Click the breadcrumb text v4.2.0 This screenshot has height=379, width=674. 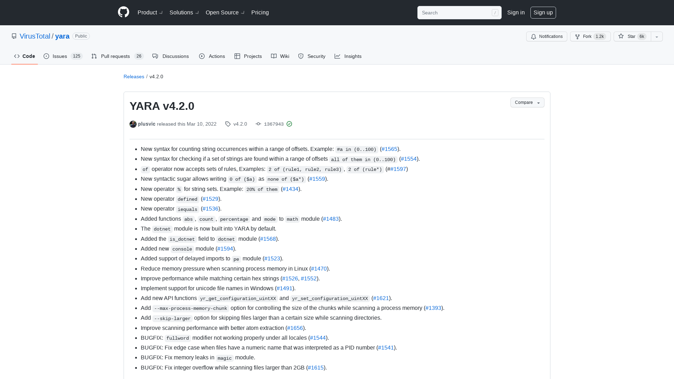pos(156,77)
